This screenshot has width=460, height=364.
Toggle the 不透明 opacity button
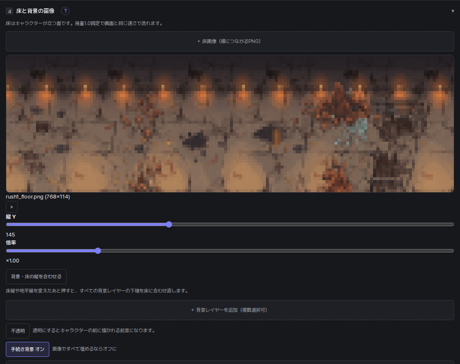tap(18, 331)
